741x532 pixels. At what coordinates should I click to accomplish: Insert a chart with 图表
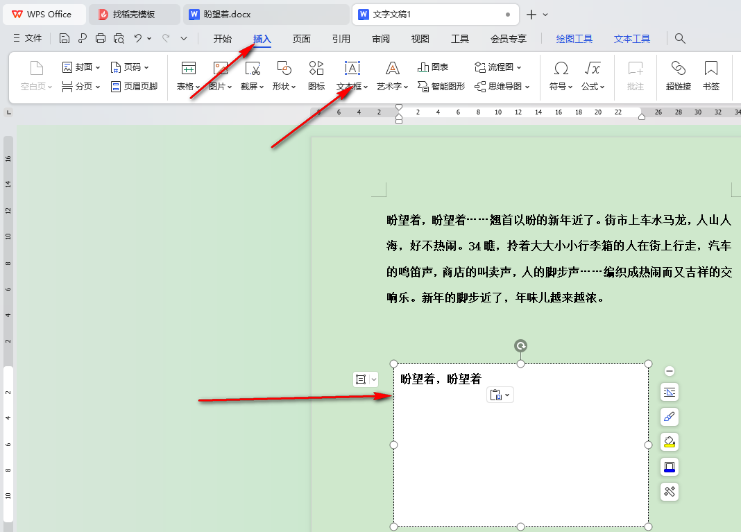(x=433, y=67)
